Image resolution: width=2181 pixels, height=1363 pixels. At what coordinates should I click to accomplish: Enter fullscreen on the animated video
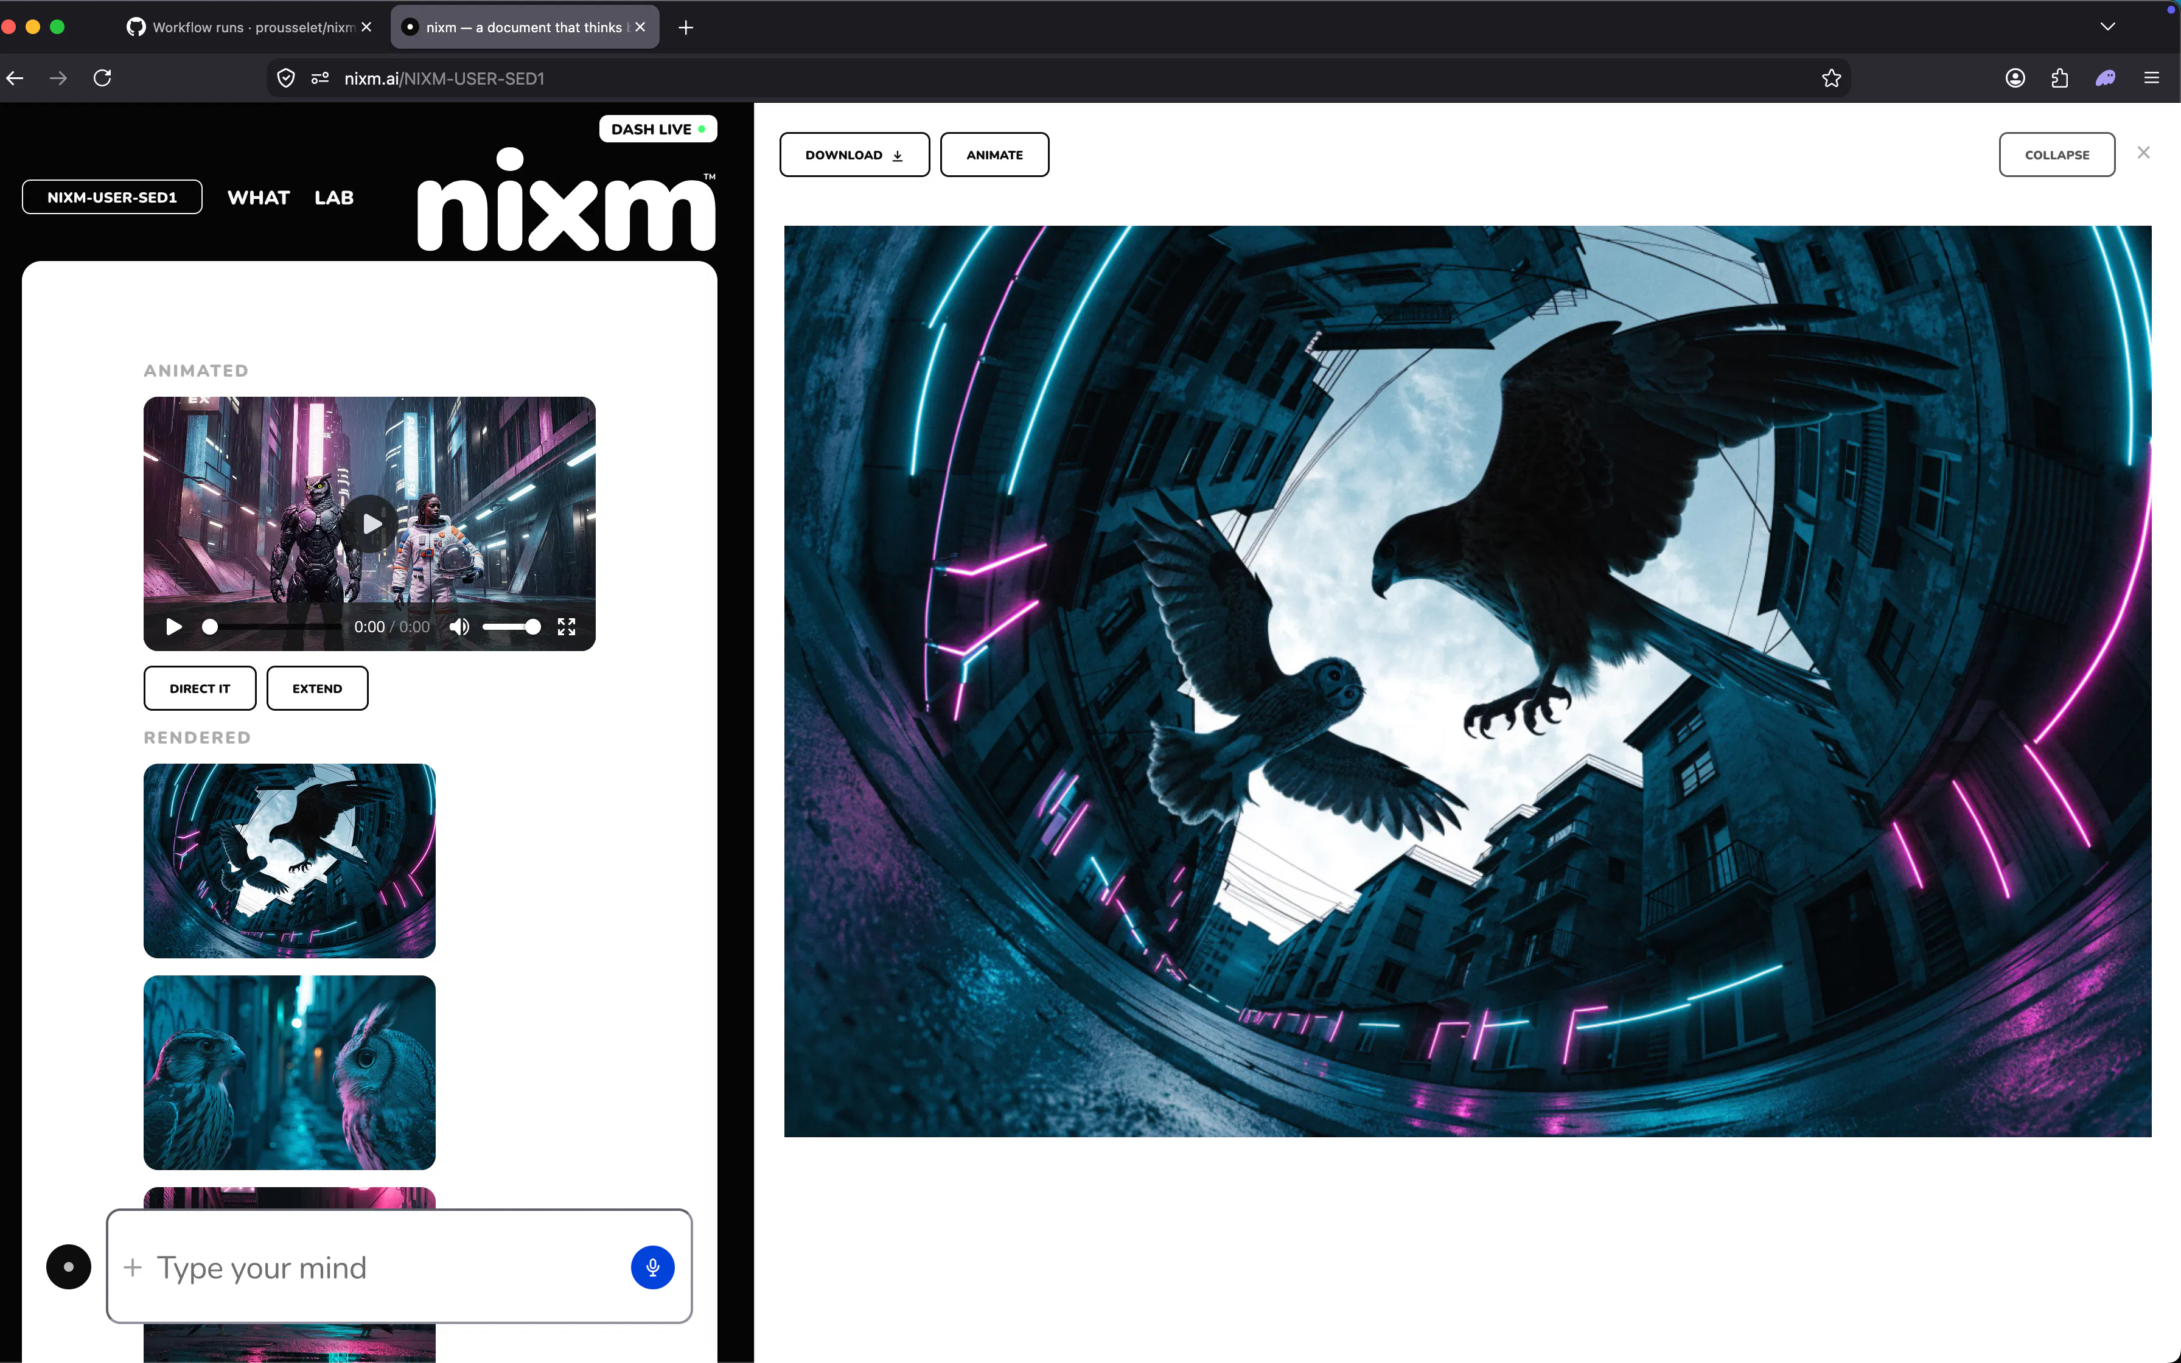(566, 627)
